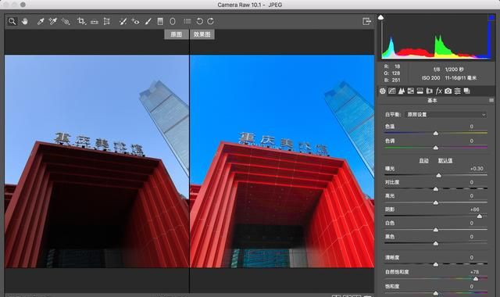This screenshot has height=297, width=500.
Task: Select the Adjustment Brush tool
Action: (148, 21)
